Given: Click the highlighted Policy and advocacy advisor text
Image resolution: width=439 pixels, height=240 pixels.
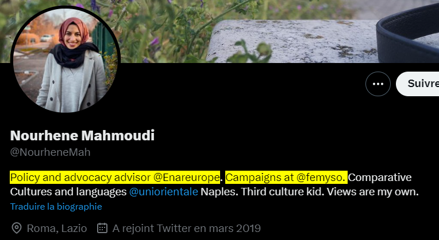Looking at the screenshot, I should click(80, 177).
